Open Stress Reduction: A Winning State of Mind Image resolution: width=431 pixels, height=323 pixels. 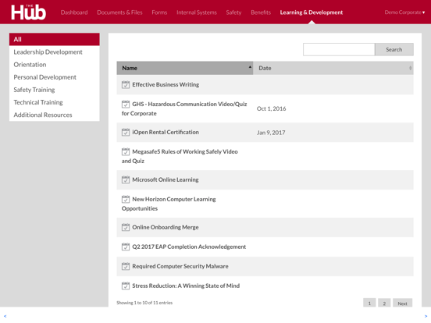(x=186, y=286)
